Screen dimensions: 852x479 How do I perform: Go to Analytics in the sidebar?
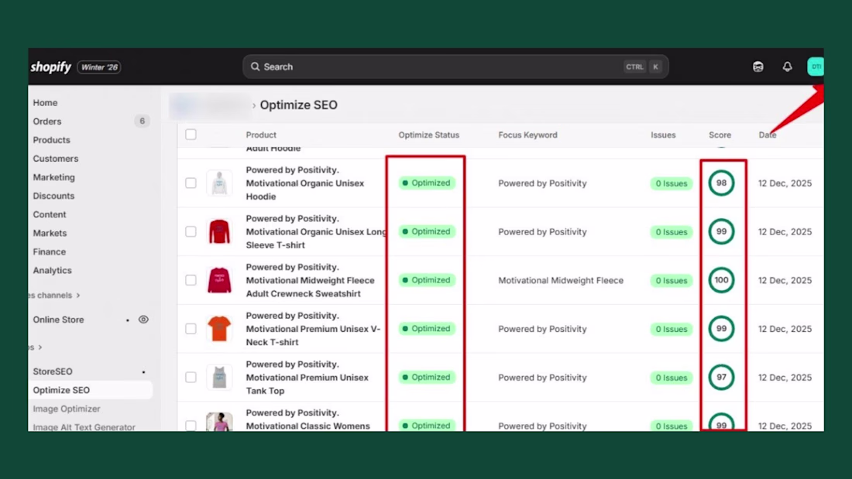click(52, 270)
